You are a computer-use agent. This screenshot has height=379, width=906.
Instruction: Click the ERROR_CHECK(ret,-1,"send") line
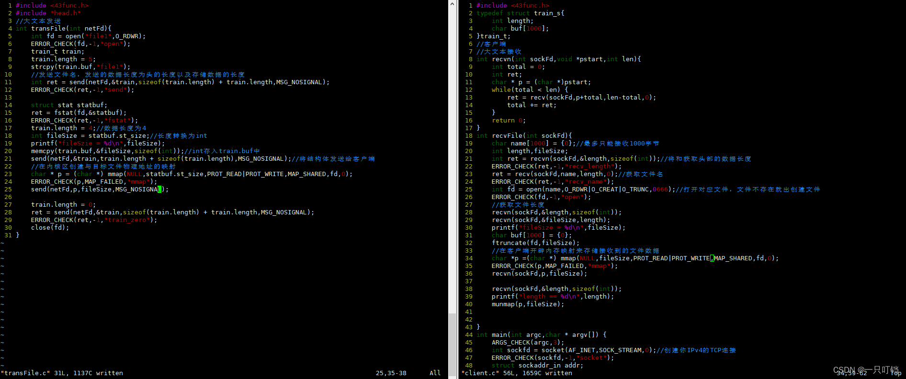coord(82,90)
